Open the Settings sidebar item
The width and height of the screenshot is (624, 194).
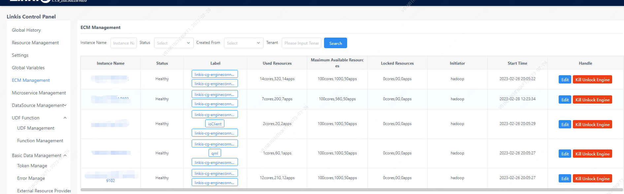(20, 55)
